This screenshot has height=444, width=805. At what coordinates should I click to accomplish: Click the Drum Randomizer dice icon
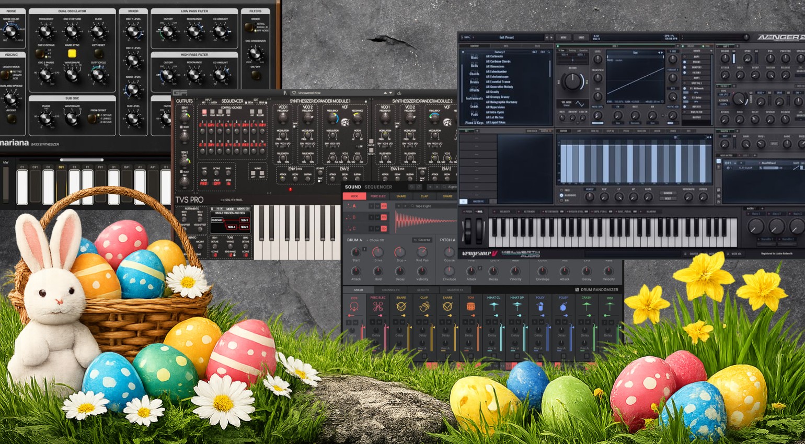pos(577,289)
